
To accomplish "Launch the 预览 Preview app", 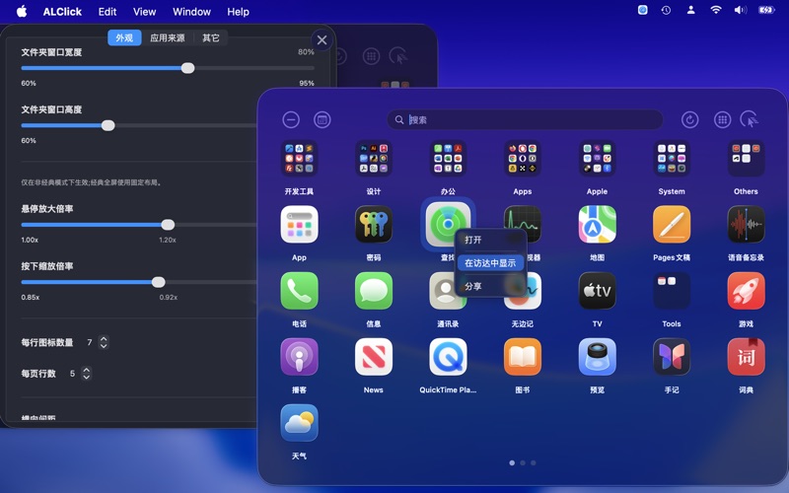I will click(597, 357).
